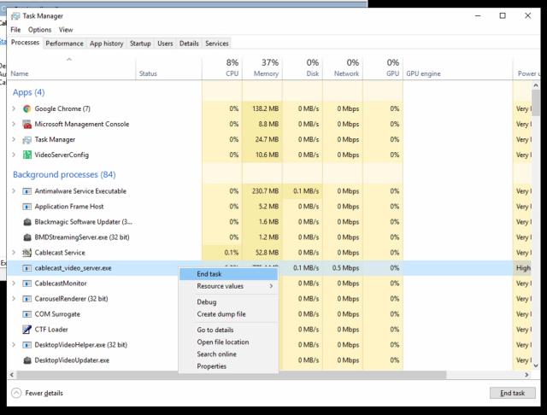Click the End task button at bottom right

[513, 393]
